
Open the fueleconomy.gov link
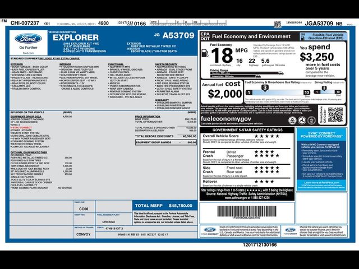(225, 119)
